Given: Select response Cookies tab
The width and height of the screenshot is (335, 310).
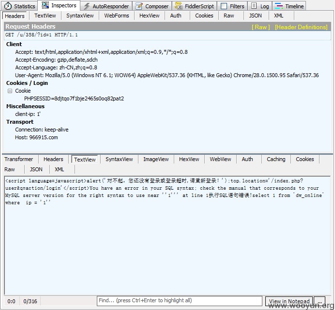Looking at the screenshot, I should 305,159.
